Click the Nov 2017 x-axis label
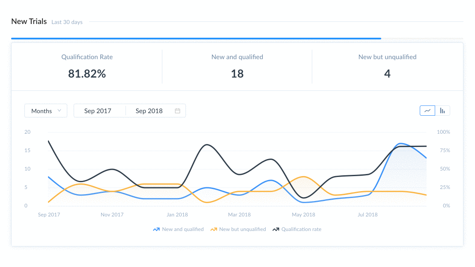The width and height of the screenshot is (475, 267). 112,215
